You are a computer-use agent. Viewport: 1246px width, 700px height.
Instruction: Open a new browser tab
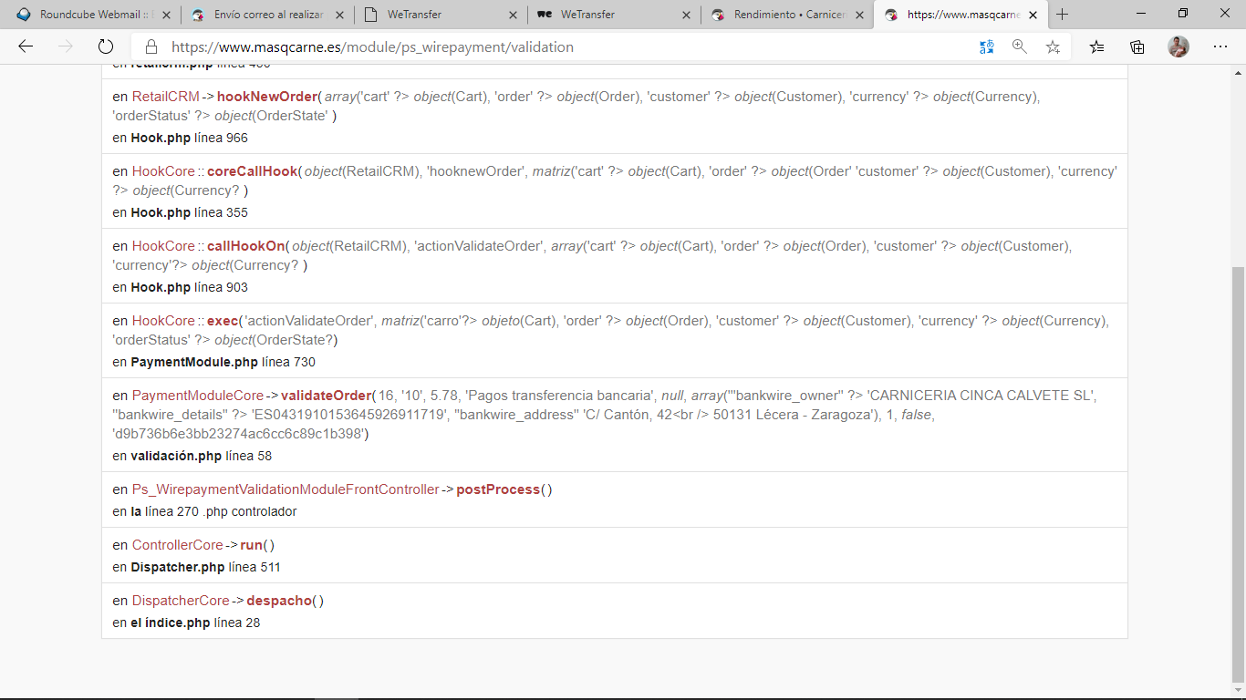[1062, 15]
